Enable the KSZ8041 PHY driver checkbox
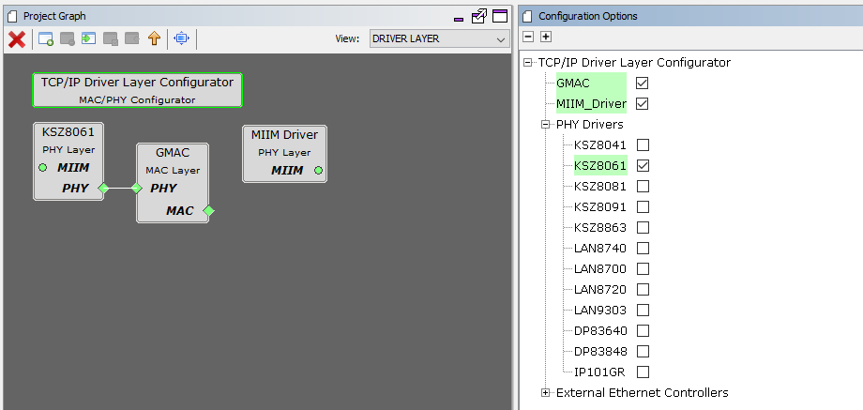Image resolution: width=863 pixels, height=410 pixels. click(x=643, y=144)
